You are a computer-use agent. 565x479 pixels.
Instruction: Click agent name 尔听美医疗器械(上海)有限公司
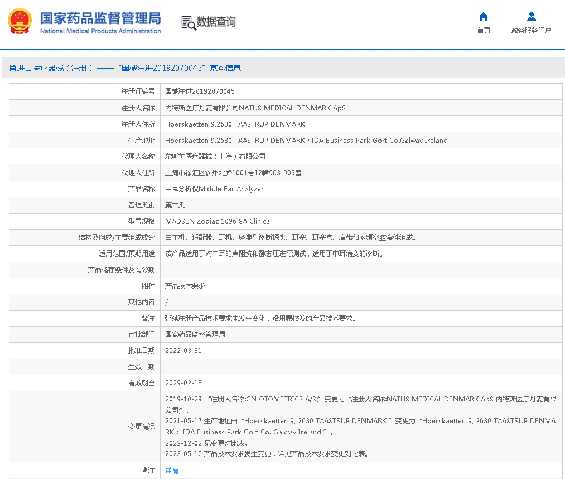click(x=215, y=157)
